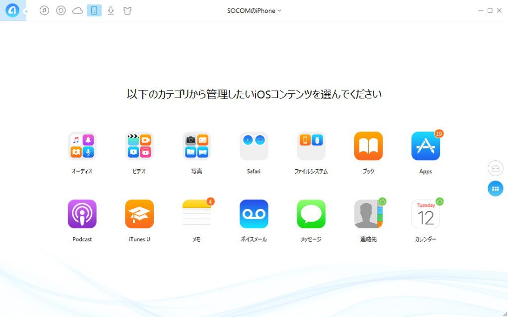Image resolution: width=508 pixels, height=317 pixels.
Task: Open the Apps category icon
Action: (x=425, y=146)
